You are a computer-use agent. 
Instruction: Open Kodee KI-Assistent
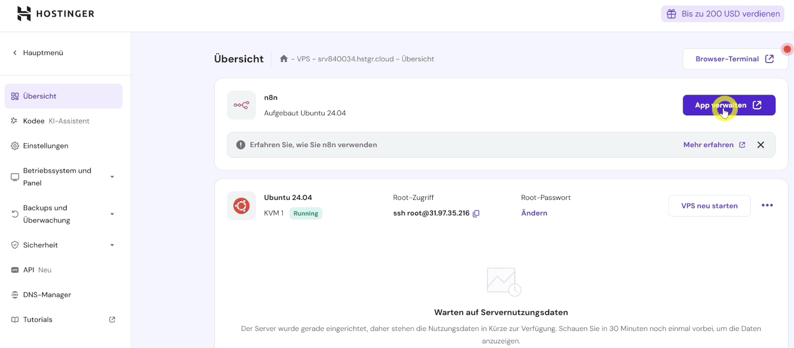point(63,121)
